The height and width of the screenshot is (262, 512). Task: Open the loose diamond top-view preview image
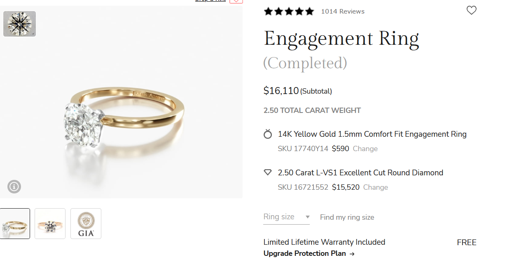19,24
